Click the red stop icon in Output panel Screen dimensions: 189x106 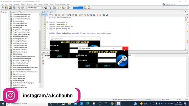click(43, 61)
